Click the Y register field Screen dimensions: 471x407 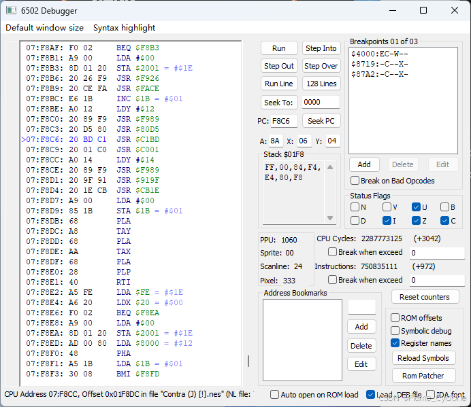pyautogui.click(x=333, y=141)
